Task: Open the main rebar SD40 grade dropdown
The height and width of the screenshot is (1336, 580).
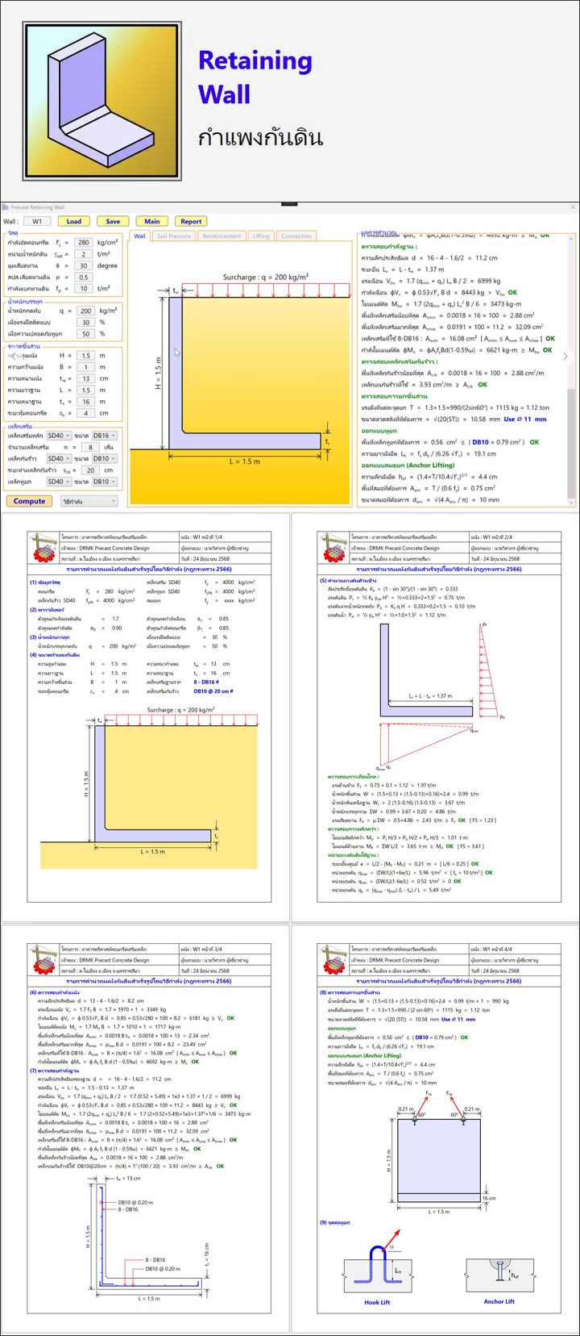Action: [x=59, y=436]
